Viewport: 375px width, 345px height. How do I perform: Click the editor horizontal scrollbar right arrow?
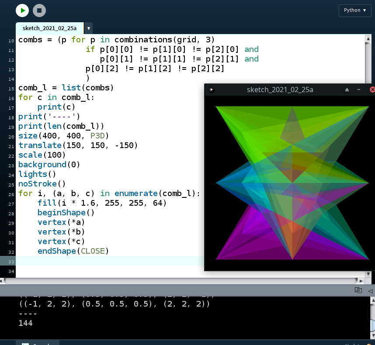point(361,281)
